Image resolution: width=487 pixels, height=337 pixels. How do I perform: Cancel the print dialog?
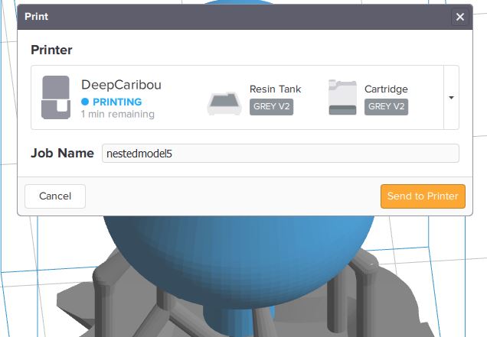click(55, 196)
